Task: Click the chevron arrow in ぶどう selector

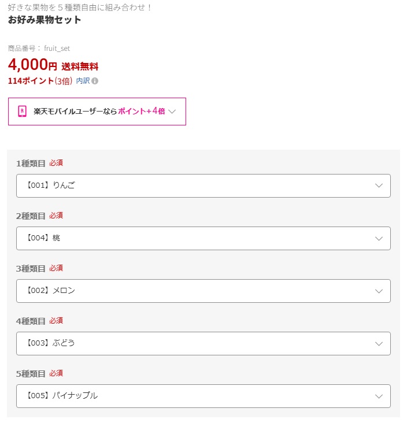Action: pos(379,344)
